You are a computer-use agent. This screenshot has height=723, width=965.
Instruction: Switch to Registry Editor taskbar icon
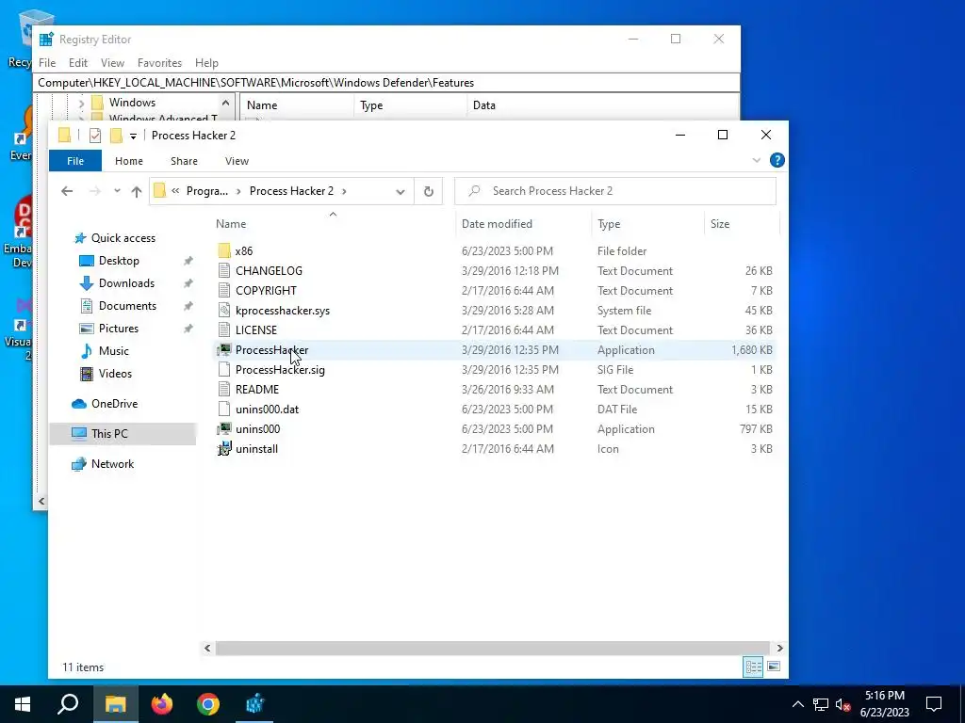tap(254, 704)
